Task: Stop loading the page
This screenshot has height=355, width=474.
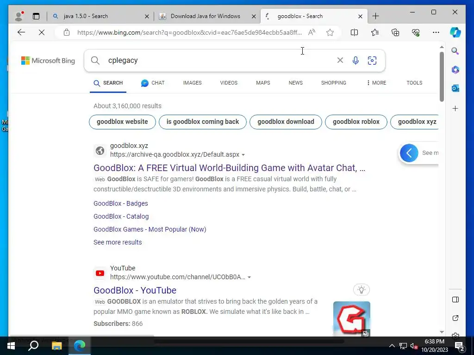Action: pyautogui.click(x=42, y=32)
